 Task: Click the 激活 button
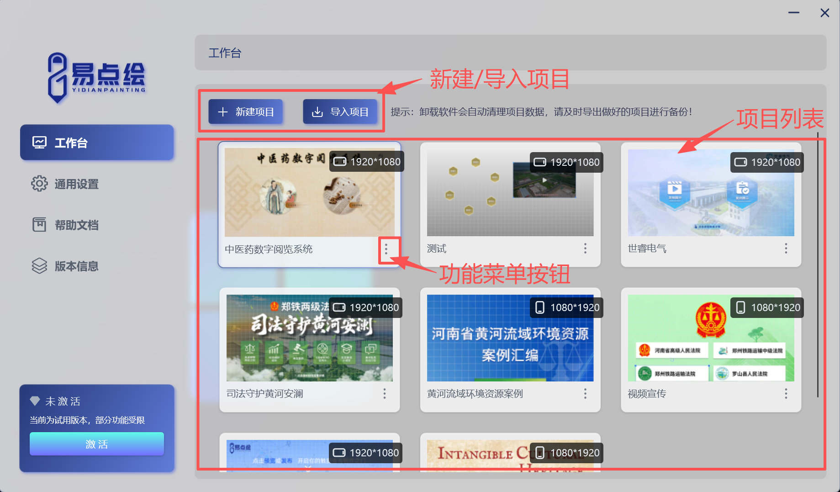97,444
